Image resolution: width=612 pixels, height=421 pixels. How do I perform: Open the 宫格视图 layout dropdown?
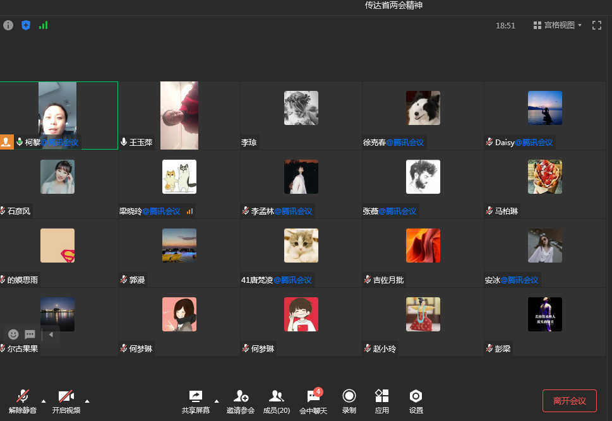[557, 25]
